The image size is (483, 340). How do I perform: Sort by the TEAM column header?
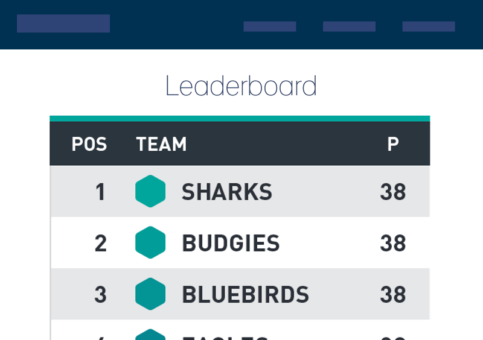[161, 144]
